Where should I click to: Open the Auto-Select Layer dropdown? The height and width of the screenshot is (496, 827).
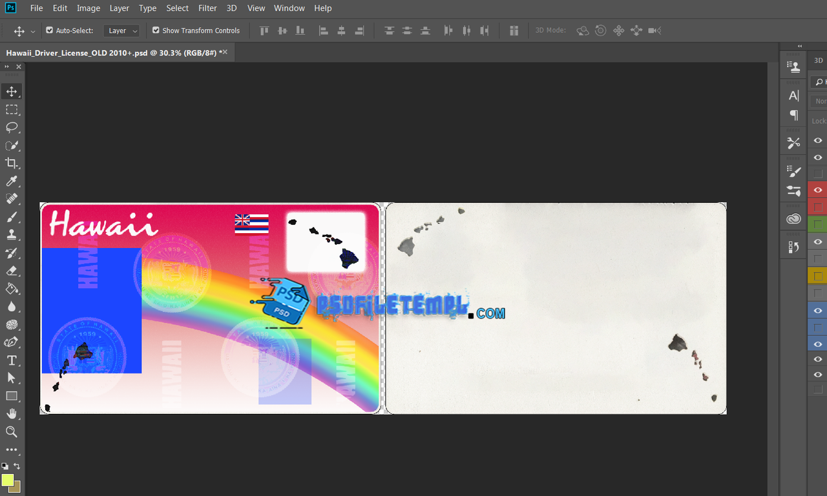(x=121, y=30)
